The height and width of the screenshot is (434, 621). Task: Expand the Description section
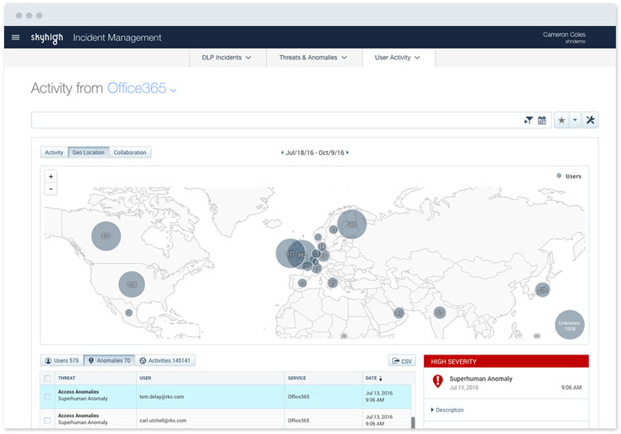pos(447,410)
